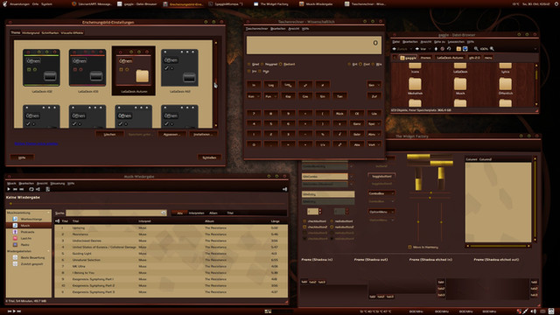The height and width of the screenshot is (315, 560).
Task: Click the play button in the music player
Action: coord(9,189)
